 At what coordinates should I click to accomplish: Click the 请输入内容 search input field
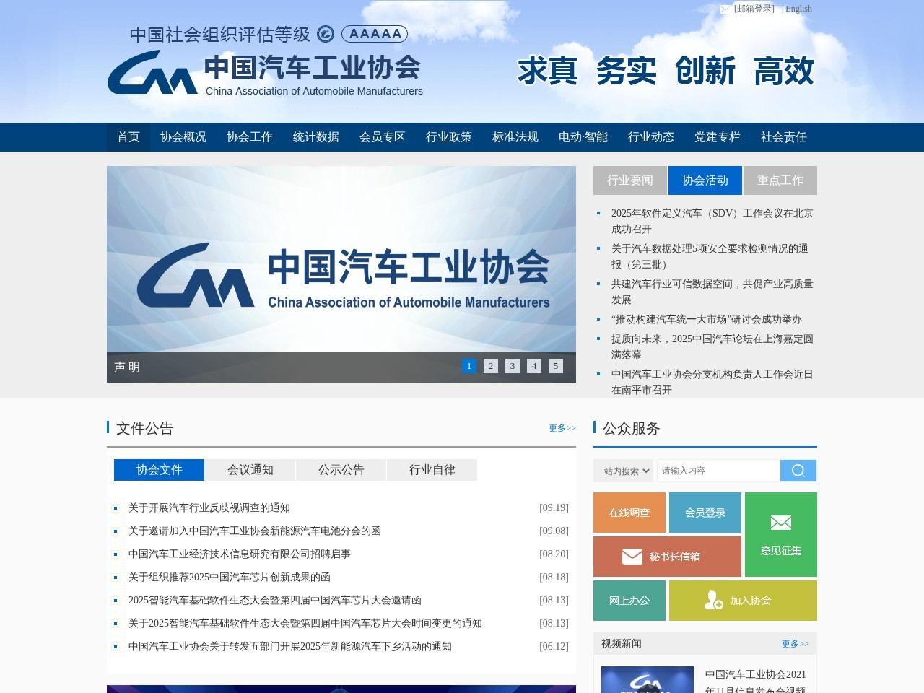coord(718,471)
